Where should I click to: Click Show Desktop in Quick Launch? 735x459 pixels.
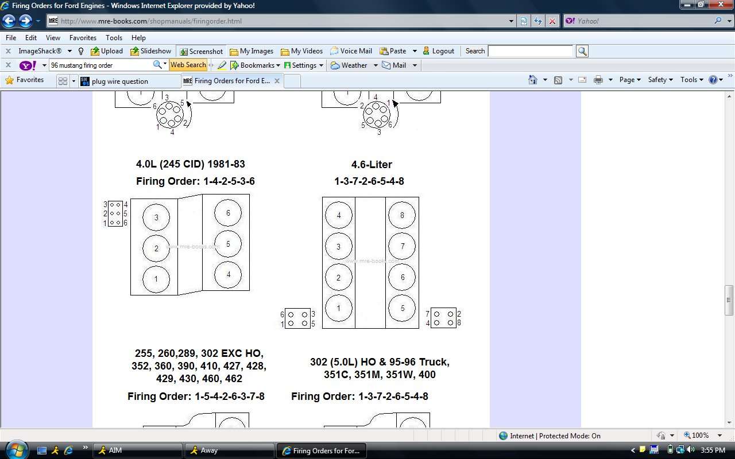pos(42,450)
